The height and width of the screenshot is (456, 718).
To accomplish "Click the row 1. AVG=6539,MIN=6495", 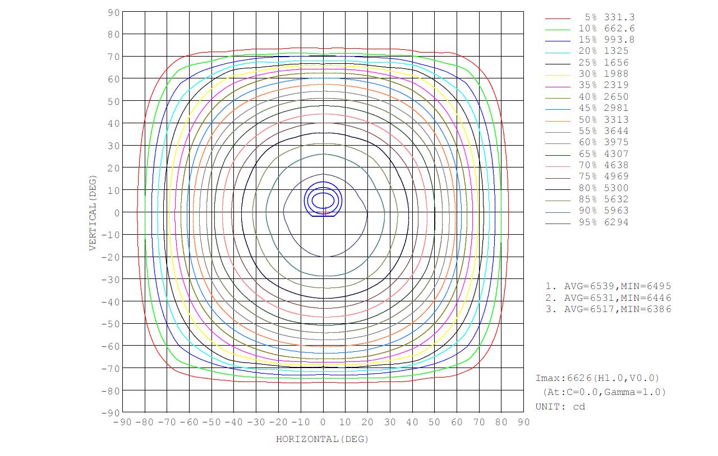I will coord(608,286).
